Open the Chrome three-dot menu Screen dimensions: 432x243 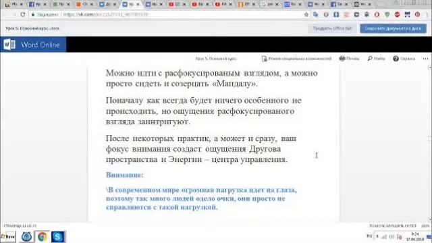(427, 15)
